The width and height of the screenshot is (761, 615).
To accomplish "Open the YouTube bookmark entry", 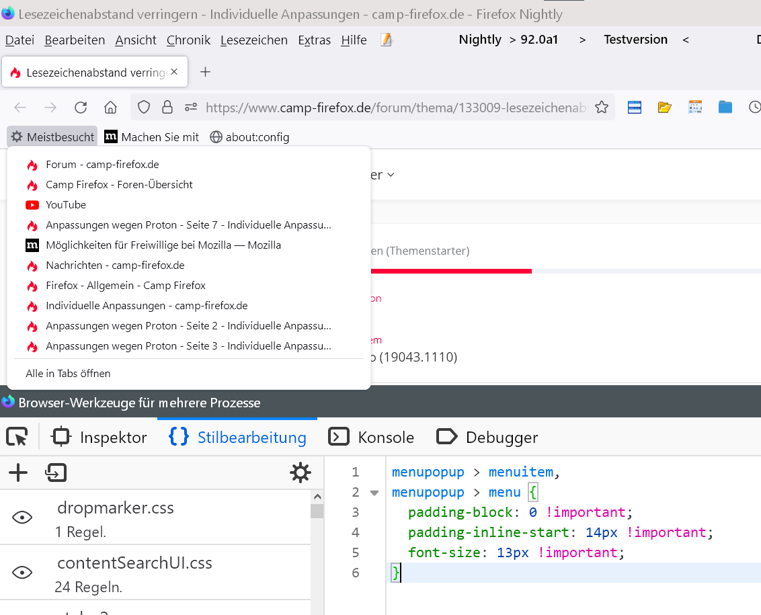I will click(66, 205).
